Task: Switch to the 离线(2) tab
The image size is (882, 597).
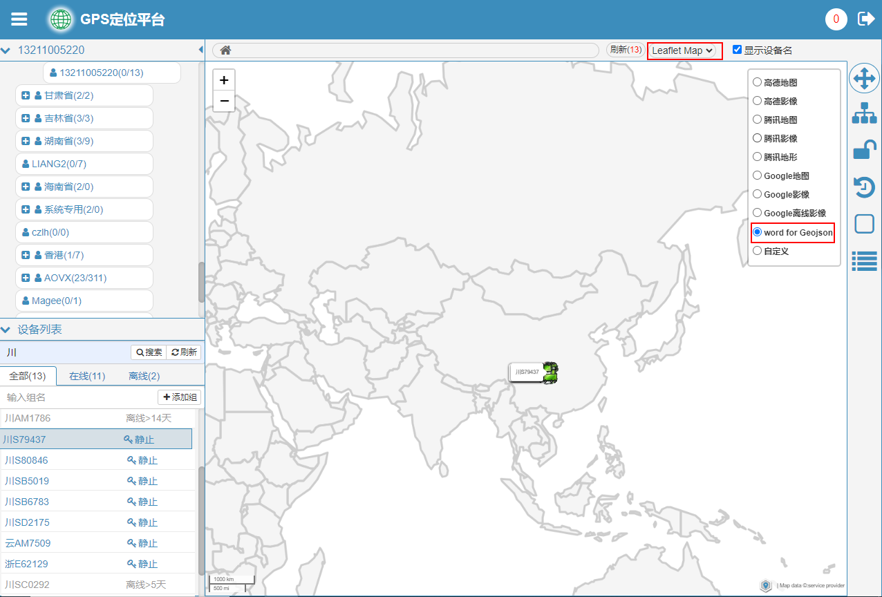Action: (x=144, y=376)
